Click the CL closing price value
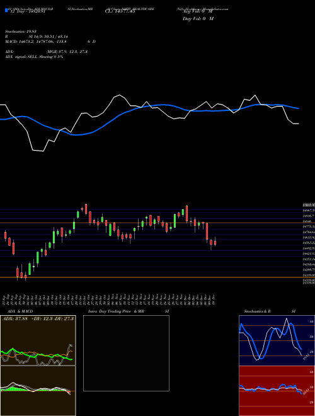The image size is (315, 416). tap(120, 12)
